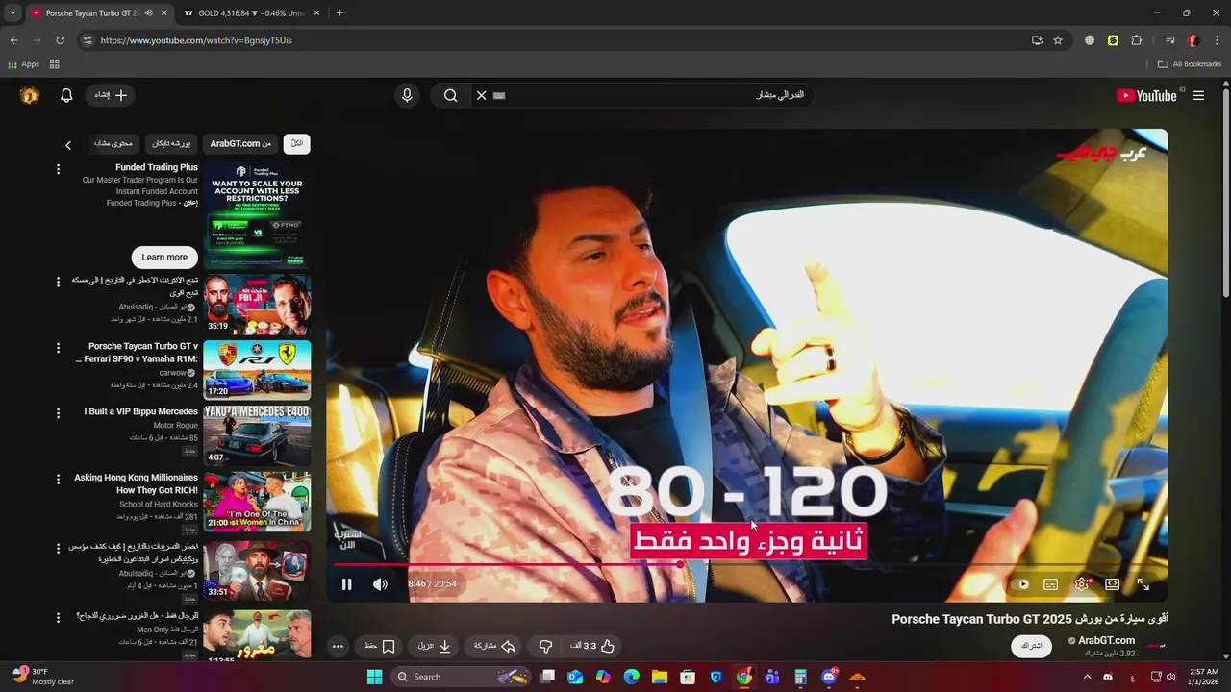Viewport: 1231px width, 692px height.
Task: Subscribe to the ArabGT.com channel
Action: (x=1032, y=646)
